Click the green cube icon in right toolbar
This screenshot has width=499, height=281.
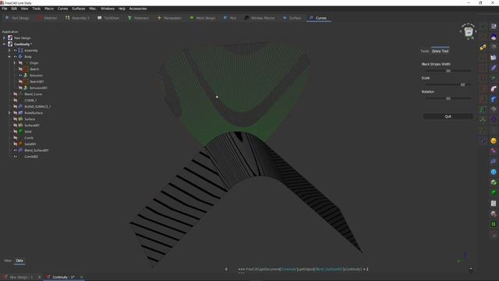click(x=494, y=183)
